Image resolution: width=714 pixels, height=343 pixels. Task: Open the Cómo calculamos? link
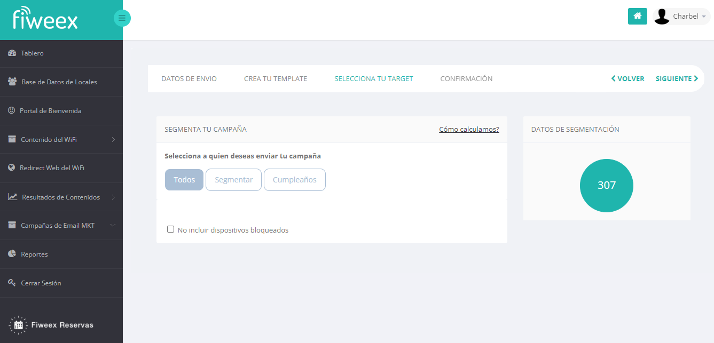coord(469,130)
